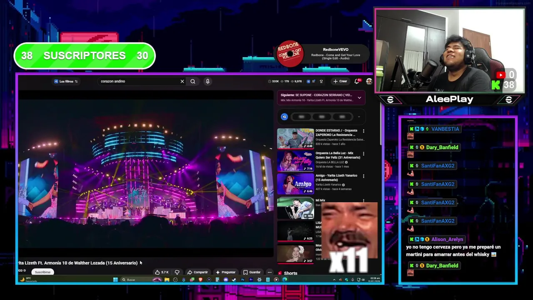
Task: Clear the search text with the X
Action: click(x=182, y=81)
